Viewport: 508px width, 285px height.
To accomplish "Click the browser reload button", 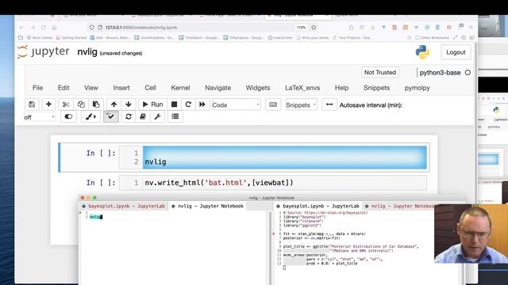I will [x=44, y=28].
